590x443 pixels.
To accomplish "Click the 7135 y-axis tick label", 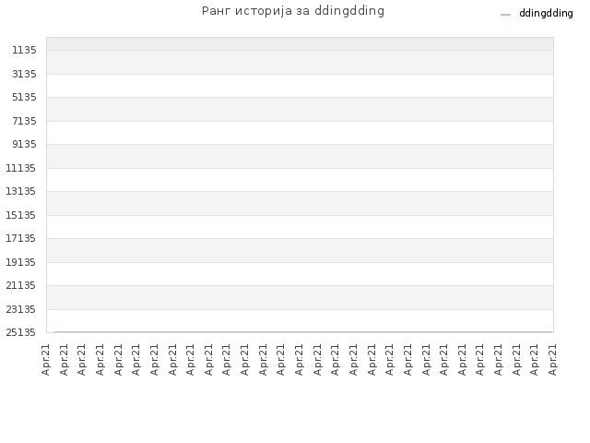I will point(24,121).
